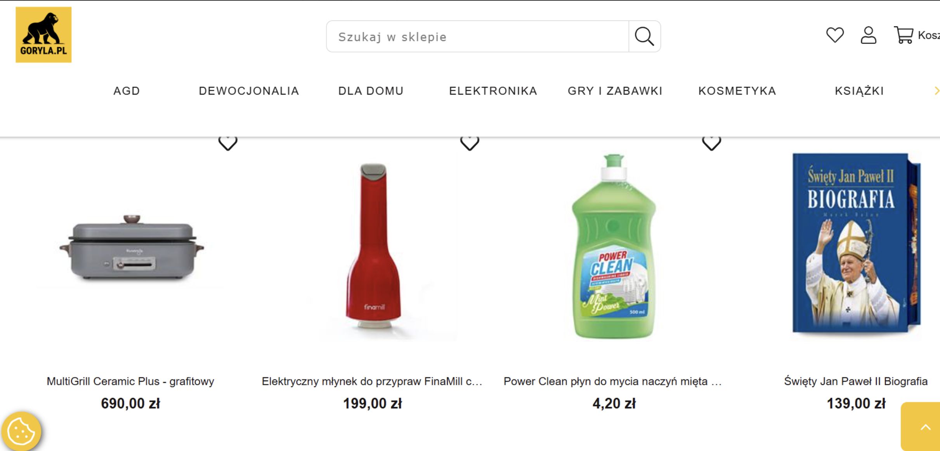This screenshot has width=940, height=451.
Task: Add MultiGrill Ceramic Plus to favorites
Action: tap(228, 143)
